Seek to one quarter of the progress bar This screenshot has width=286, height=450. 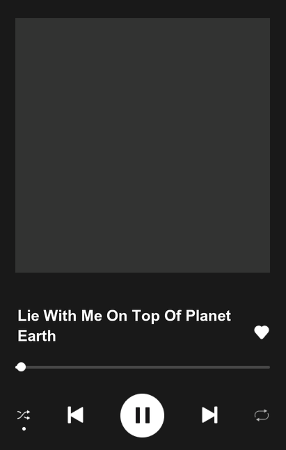click(79, 367)
